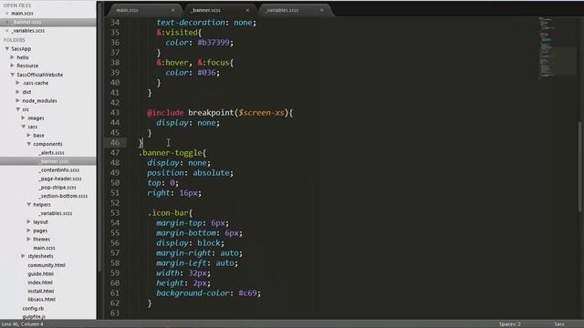Screen dimensions: 584x328
Task: Click the &:hover, &:focus selector
Action: click(194, 63)
